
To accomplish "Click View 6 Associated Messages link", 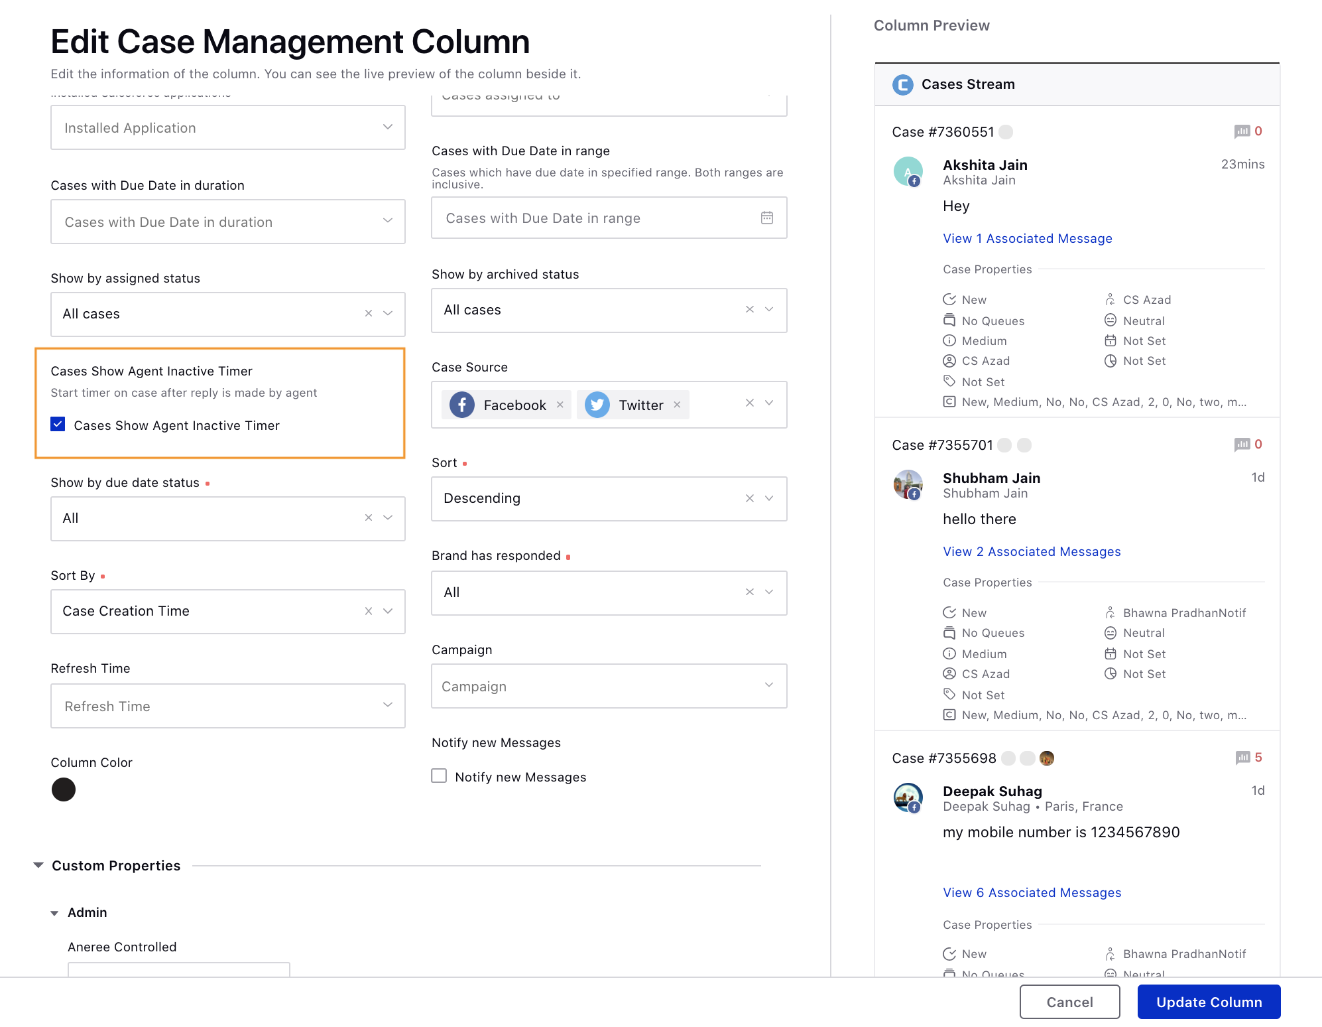I will (1031, 892).
